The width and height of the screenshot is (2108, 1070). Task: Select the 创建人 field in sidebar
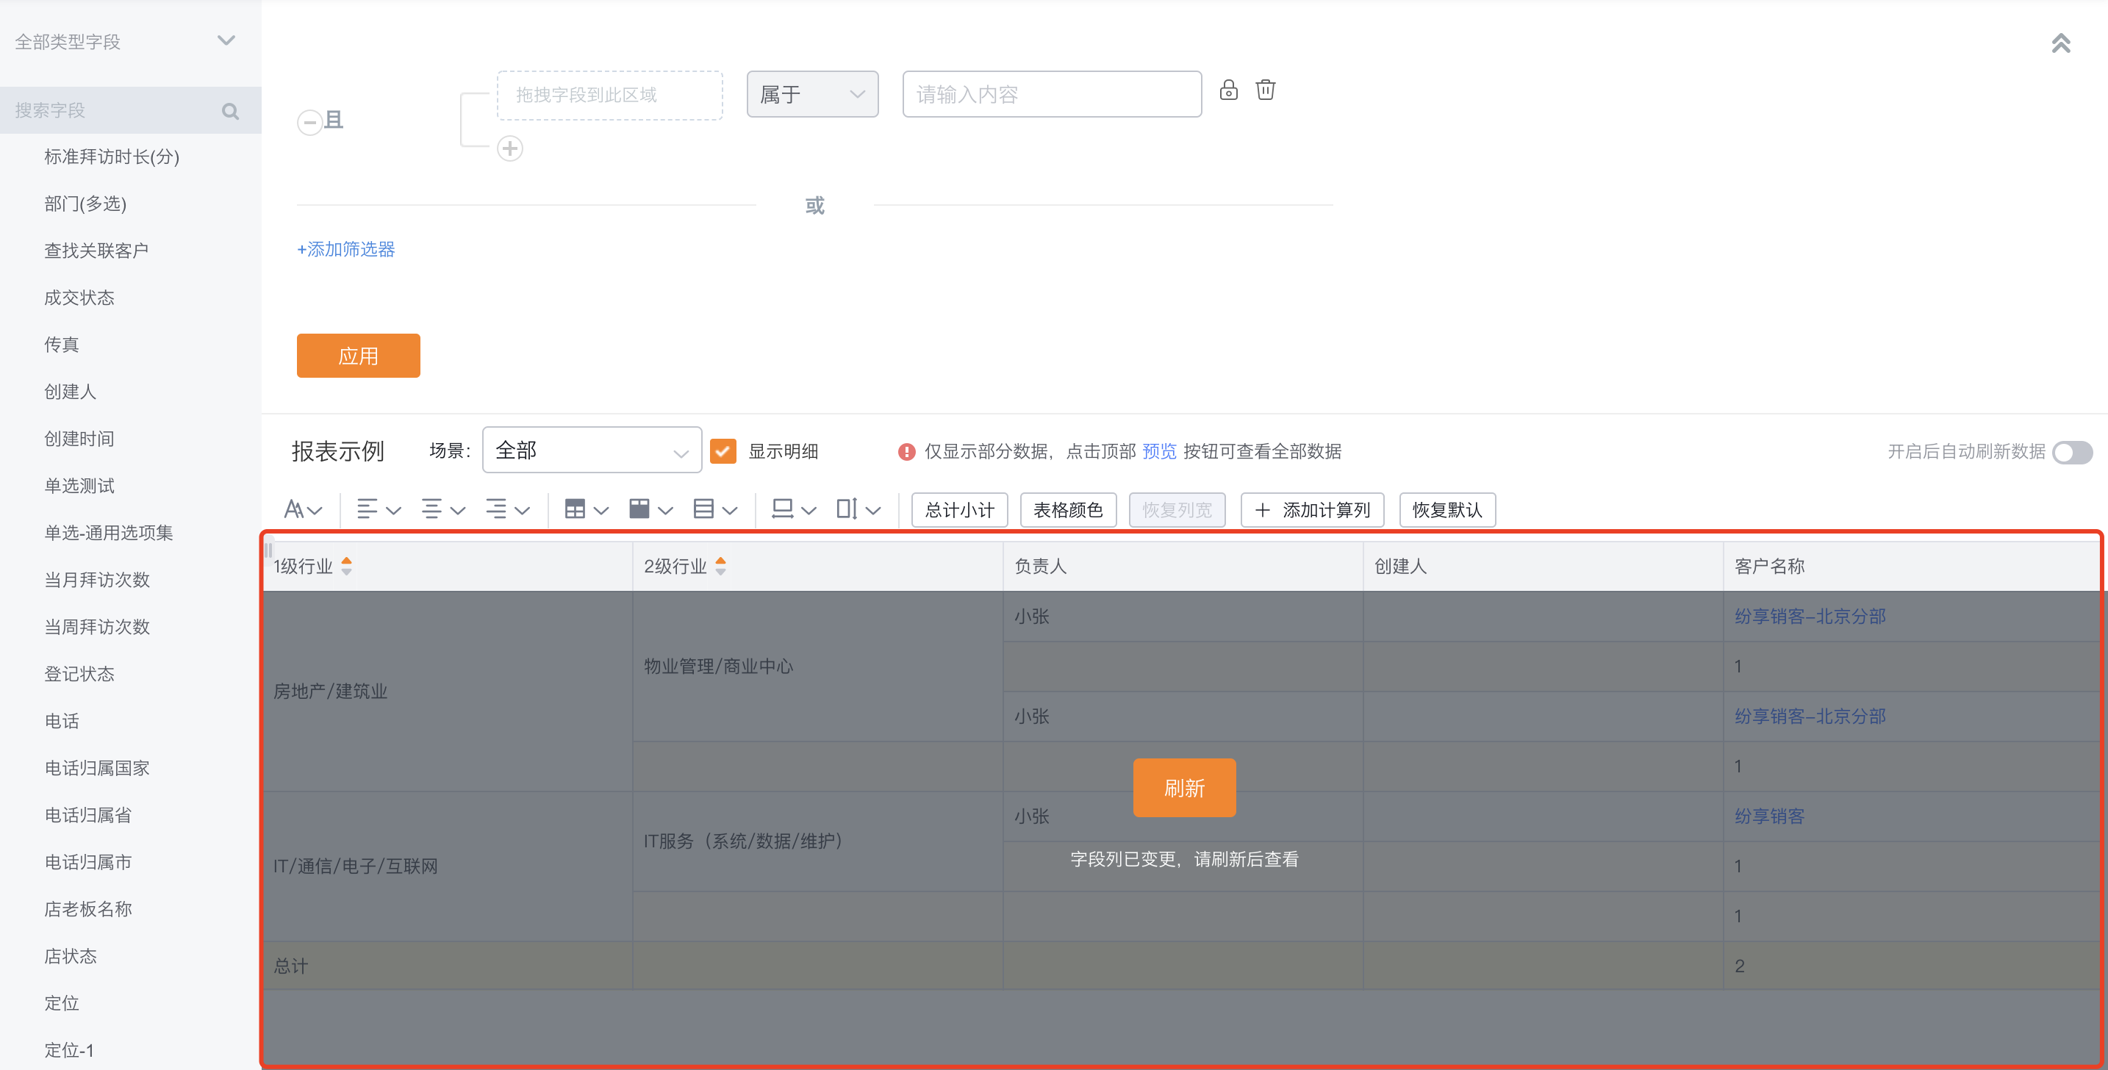71,392
